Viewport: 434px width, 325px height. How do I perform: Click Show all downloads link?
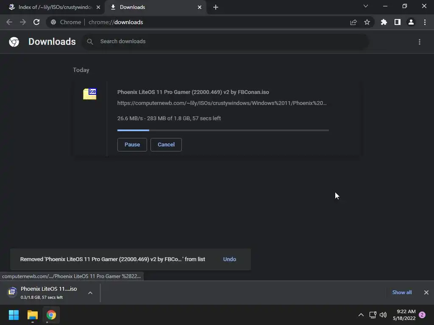[402, 292]
